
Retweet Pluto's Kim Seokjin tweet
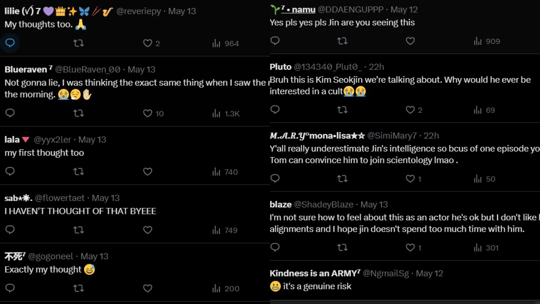(342, 110)
